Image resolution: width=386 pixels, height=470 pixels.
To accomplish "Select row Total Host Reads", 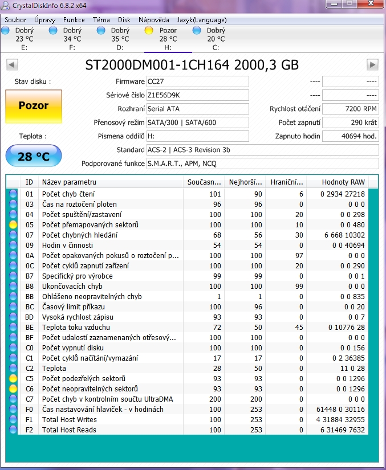I will 187,430.
